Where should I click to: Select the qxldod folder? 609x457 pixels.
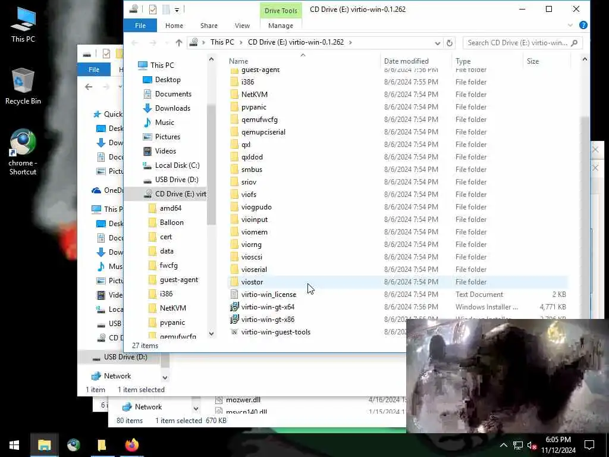pyautogui.click(x=252, y=157)
